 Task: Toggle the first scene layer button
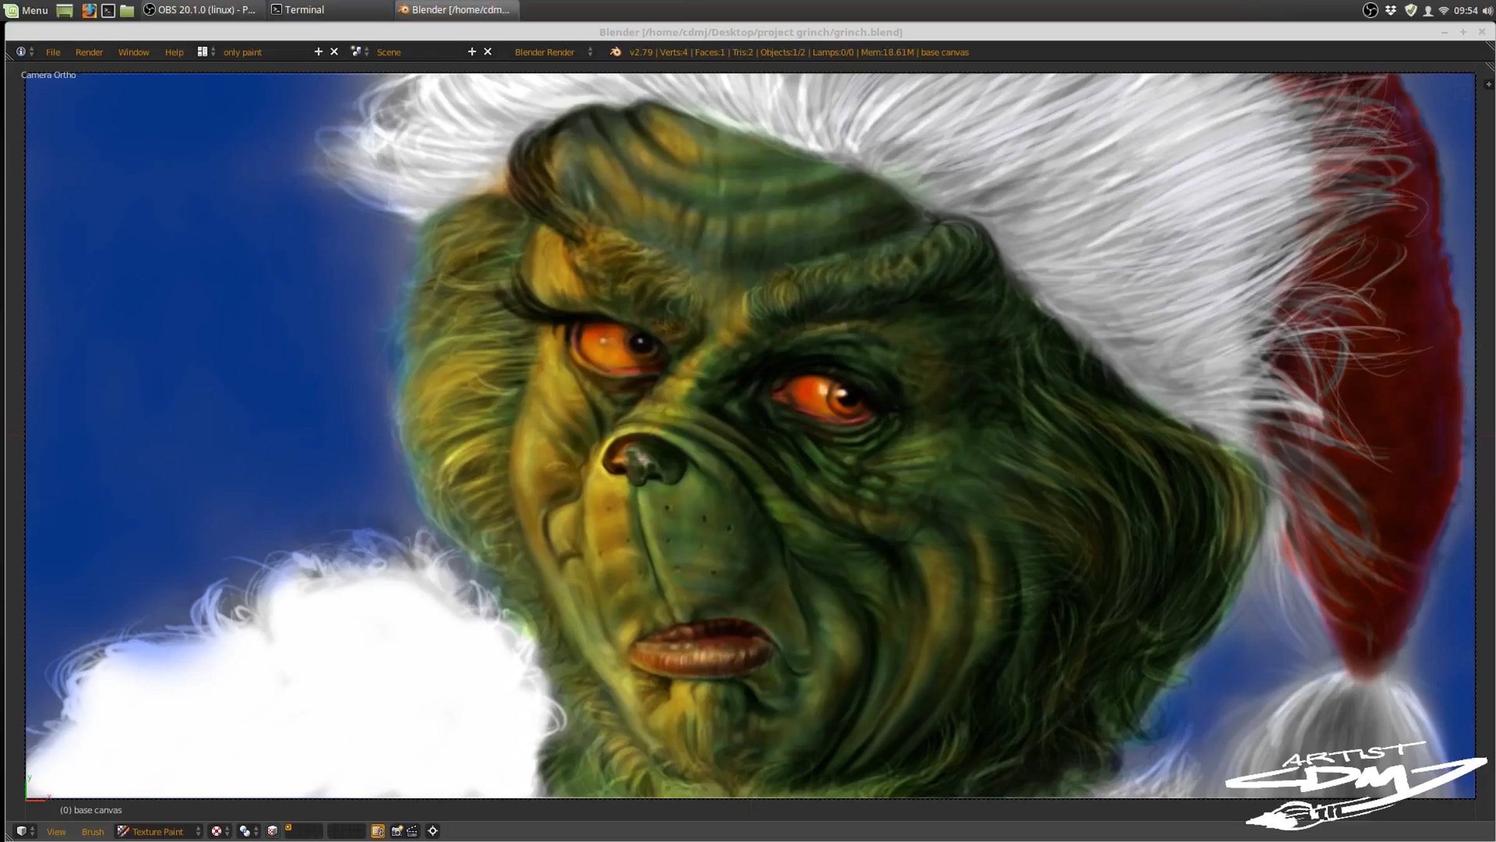pos(289,828)
